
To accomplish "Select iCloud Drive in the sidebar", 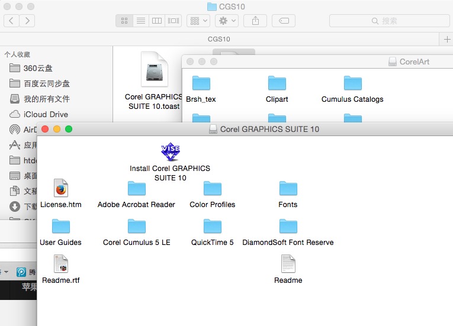I will tap(45, 114).
